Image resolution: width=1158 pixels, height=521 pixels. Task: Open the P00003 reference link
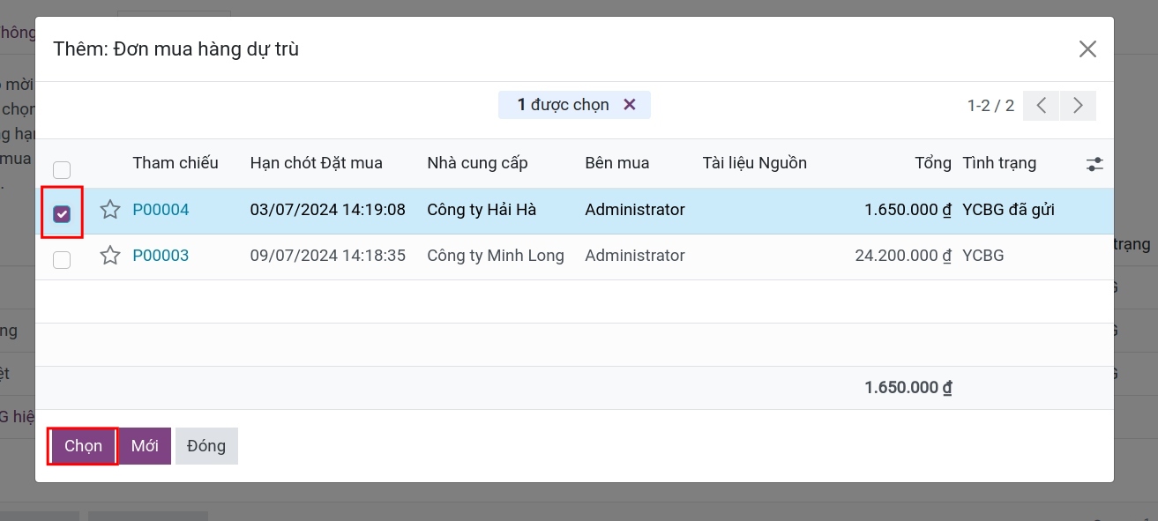tap(161, 256)
